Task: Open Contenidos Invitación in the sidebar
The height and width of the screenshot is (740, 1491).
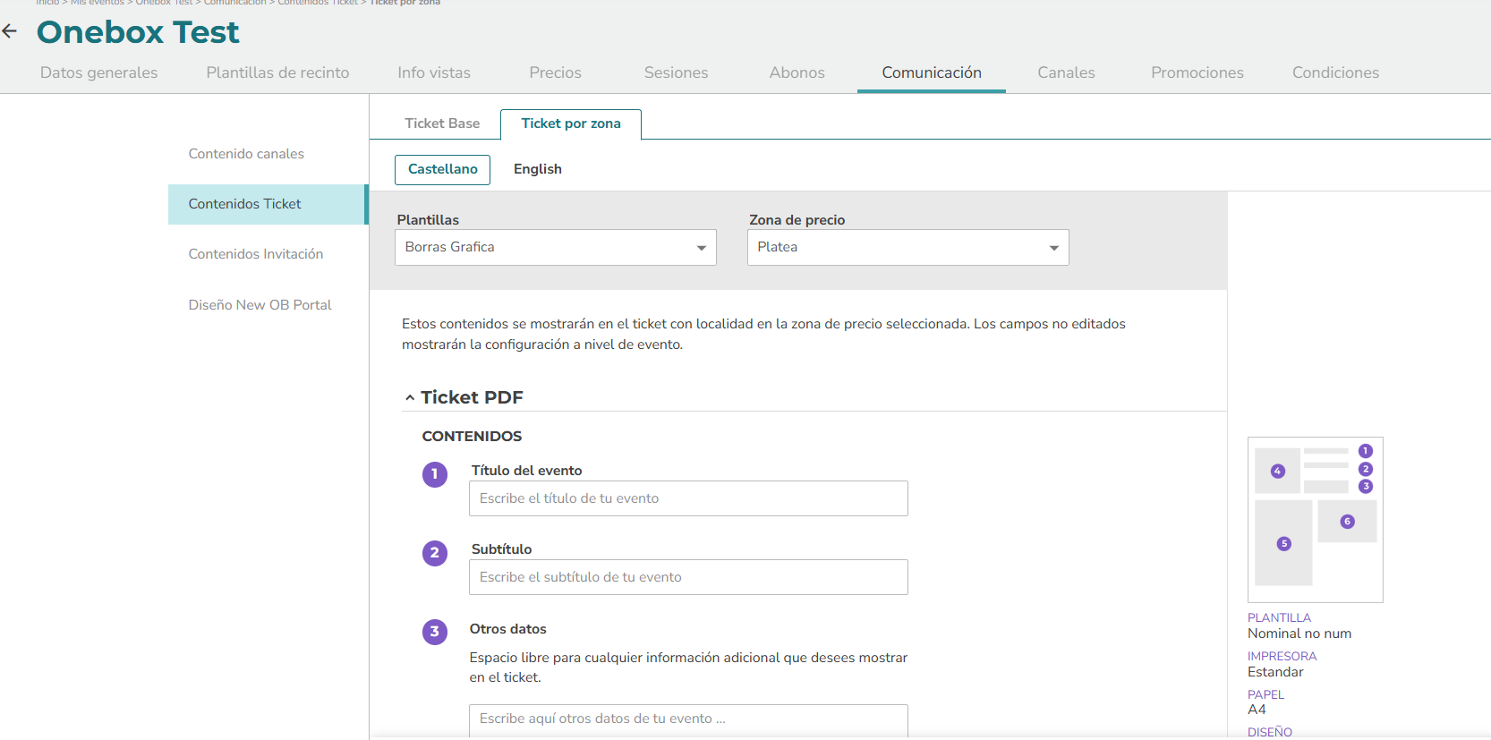Action: click(256, 254)
